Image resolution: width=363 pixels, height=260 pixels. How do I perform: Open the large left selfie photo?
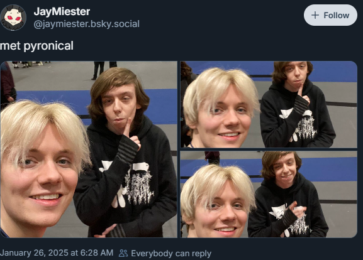point(89,149)
